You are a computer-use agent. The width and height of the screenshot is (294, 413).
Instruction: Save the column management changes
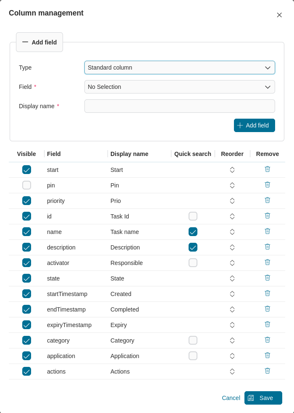(x=263, y=398)
